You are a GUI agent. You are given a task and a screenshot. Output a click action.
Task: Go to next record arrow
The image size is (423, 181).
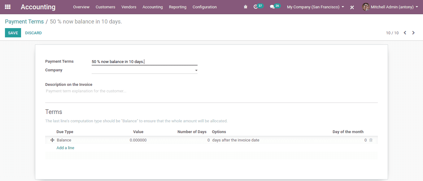413,33
